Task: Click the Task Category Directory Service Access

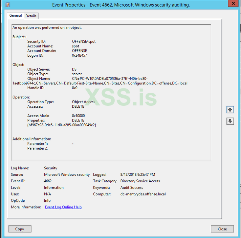Action: [x=140, y=181]
